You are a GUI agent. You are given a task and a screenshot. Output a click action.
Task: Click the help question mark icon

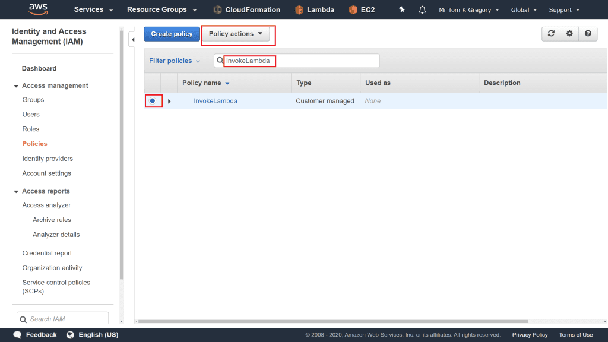click(x=588, y=34)
